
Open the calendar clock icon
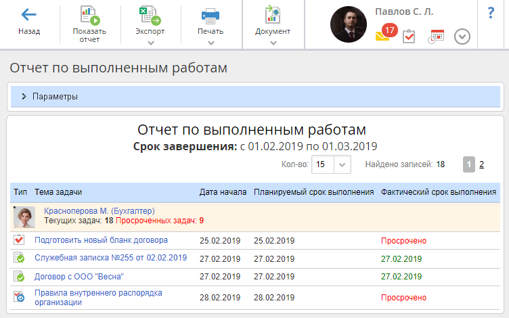click(x=435, y=37)
